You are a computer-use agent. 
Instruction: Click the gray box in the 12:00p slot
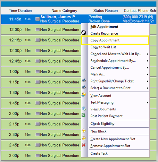pos(37,30)
